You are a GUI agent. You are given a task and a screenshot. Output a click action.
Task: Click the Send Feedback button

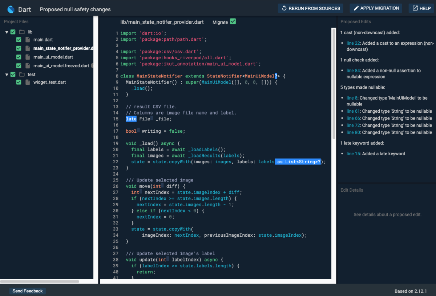[x=28, y=291]
